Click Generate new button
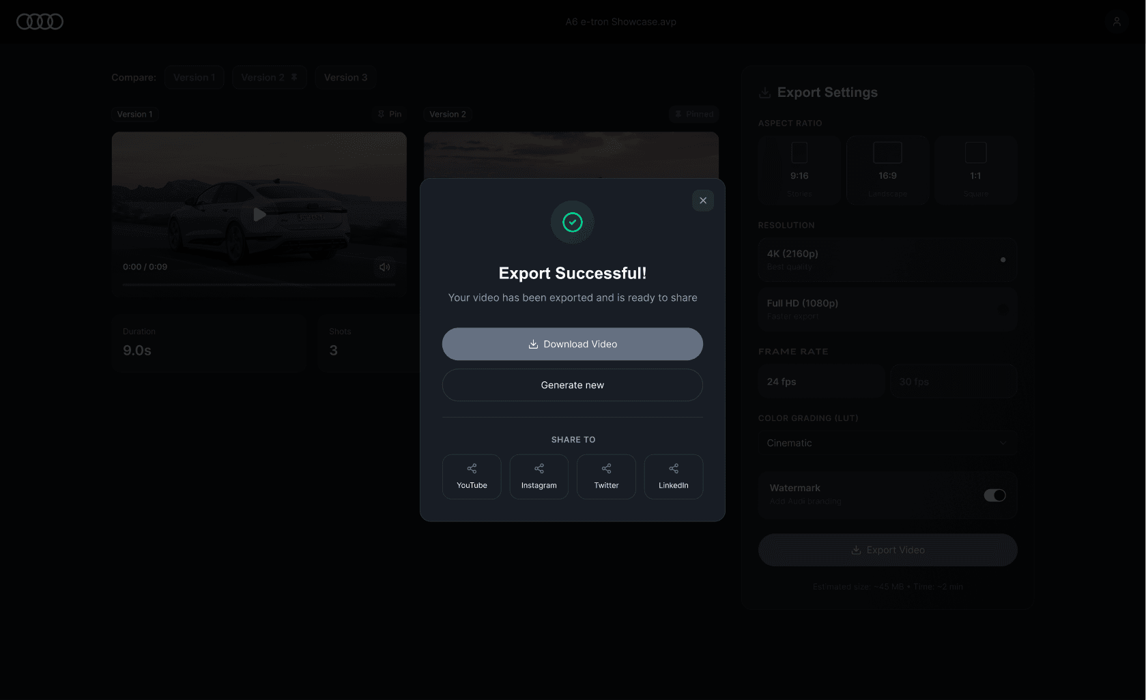 (x=573, y=385)
